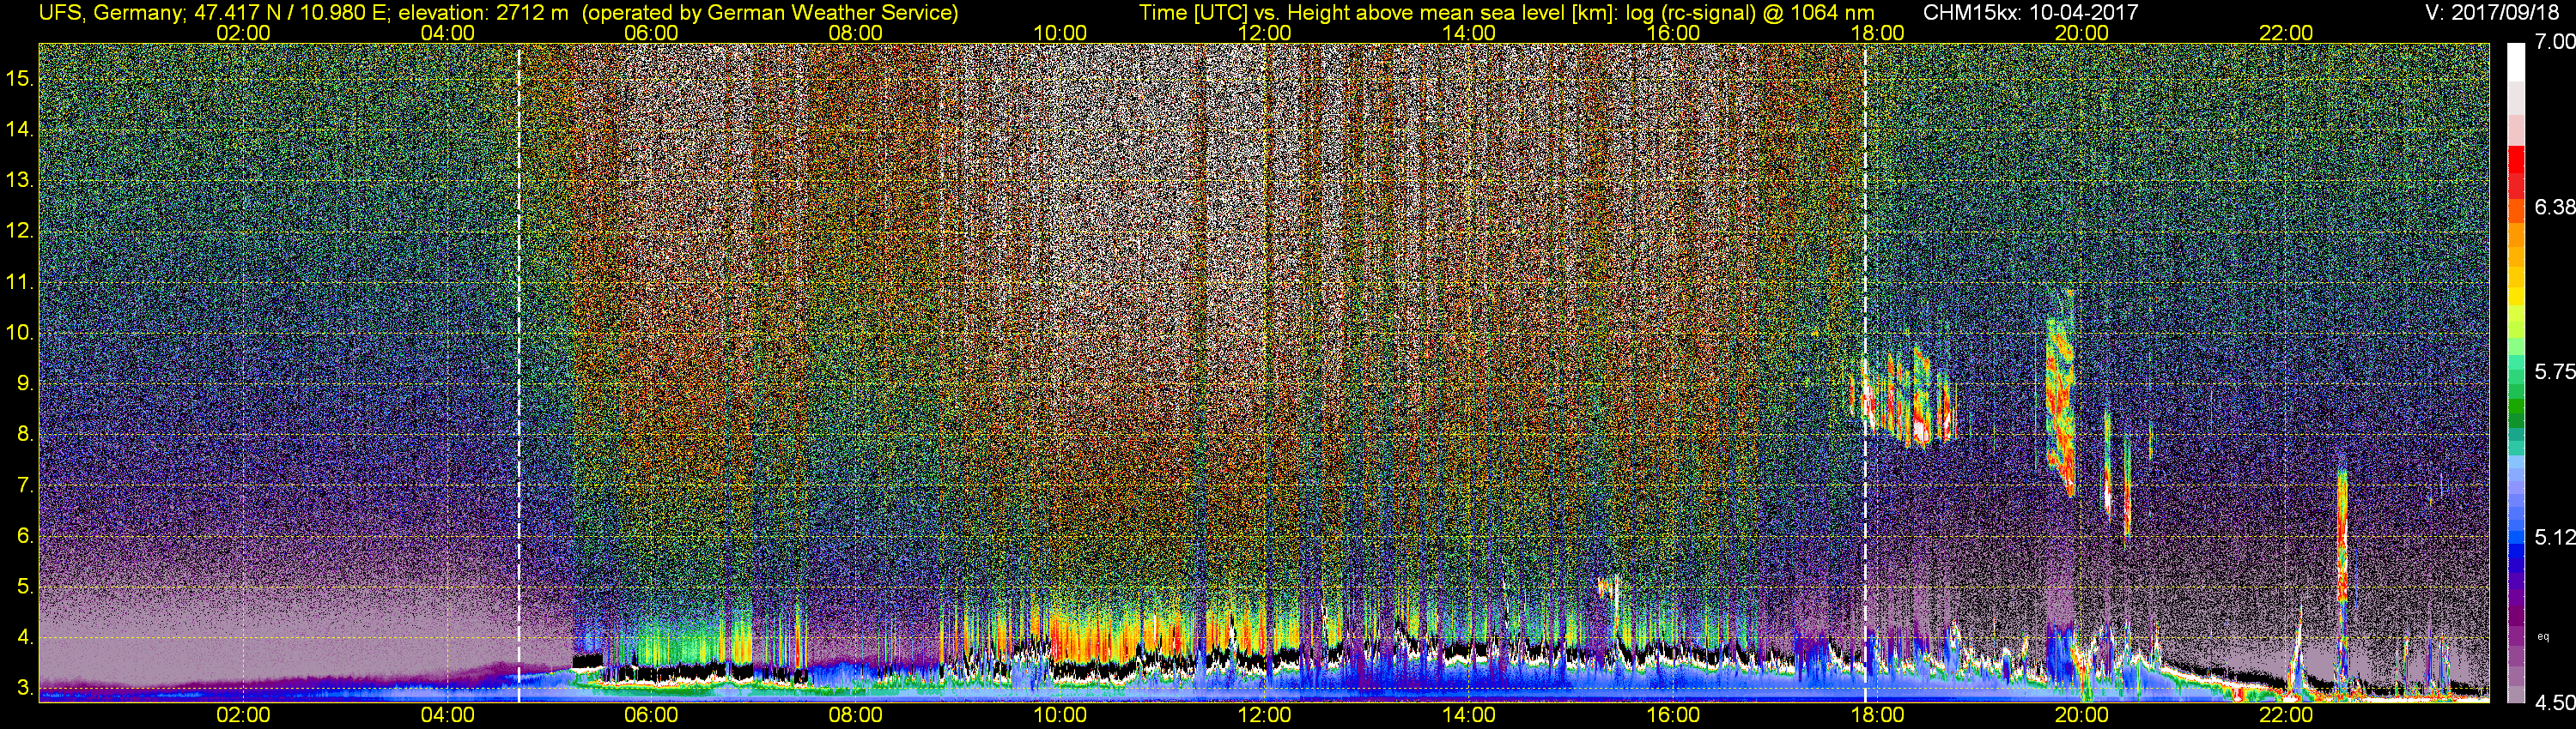Click the small 'eq' label beside the color bar
The image size is (2576, 729).
(x=2543, y=636)
